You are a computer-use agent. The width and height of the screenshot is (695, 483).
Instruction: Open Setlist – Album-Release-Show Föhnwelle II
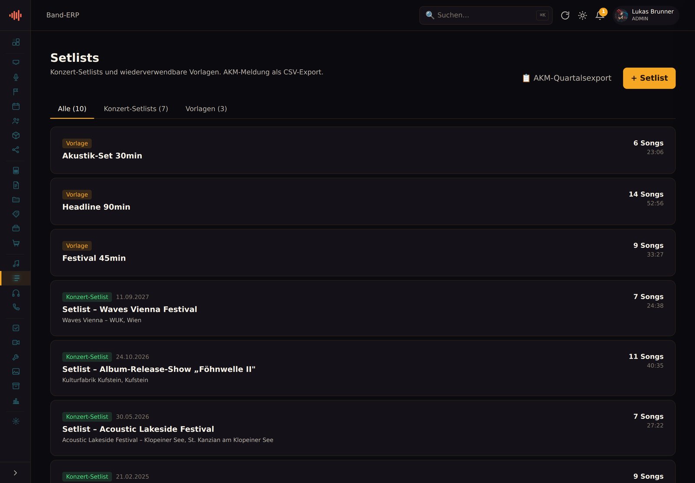point(363,368)
